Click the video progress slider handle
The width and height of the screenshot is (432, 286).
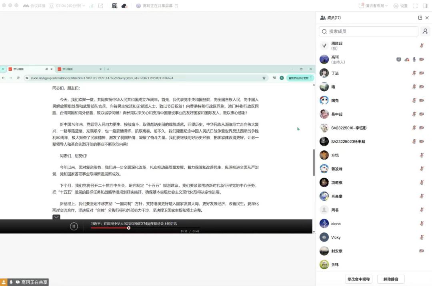(x=129, y=228)
